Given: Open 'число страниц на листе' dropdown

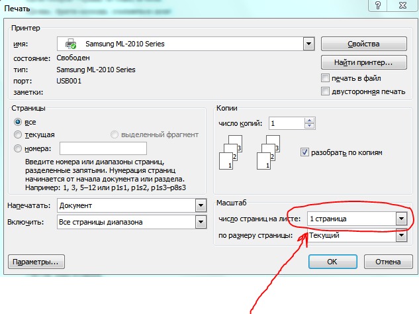Looking at the screenshot, I should pyautogui.click(x=400, y=219).
